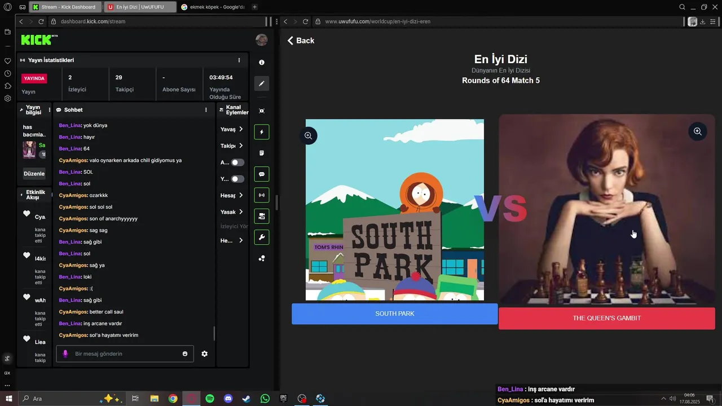Toggle the broadcast signal panel icon
Image resolution: width=722 pixels, height=406 pixels.
(262, 195)
